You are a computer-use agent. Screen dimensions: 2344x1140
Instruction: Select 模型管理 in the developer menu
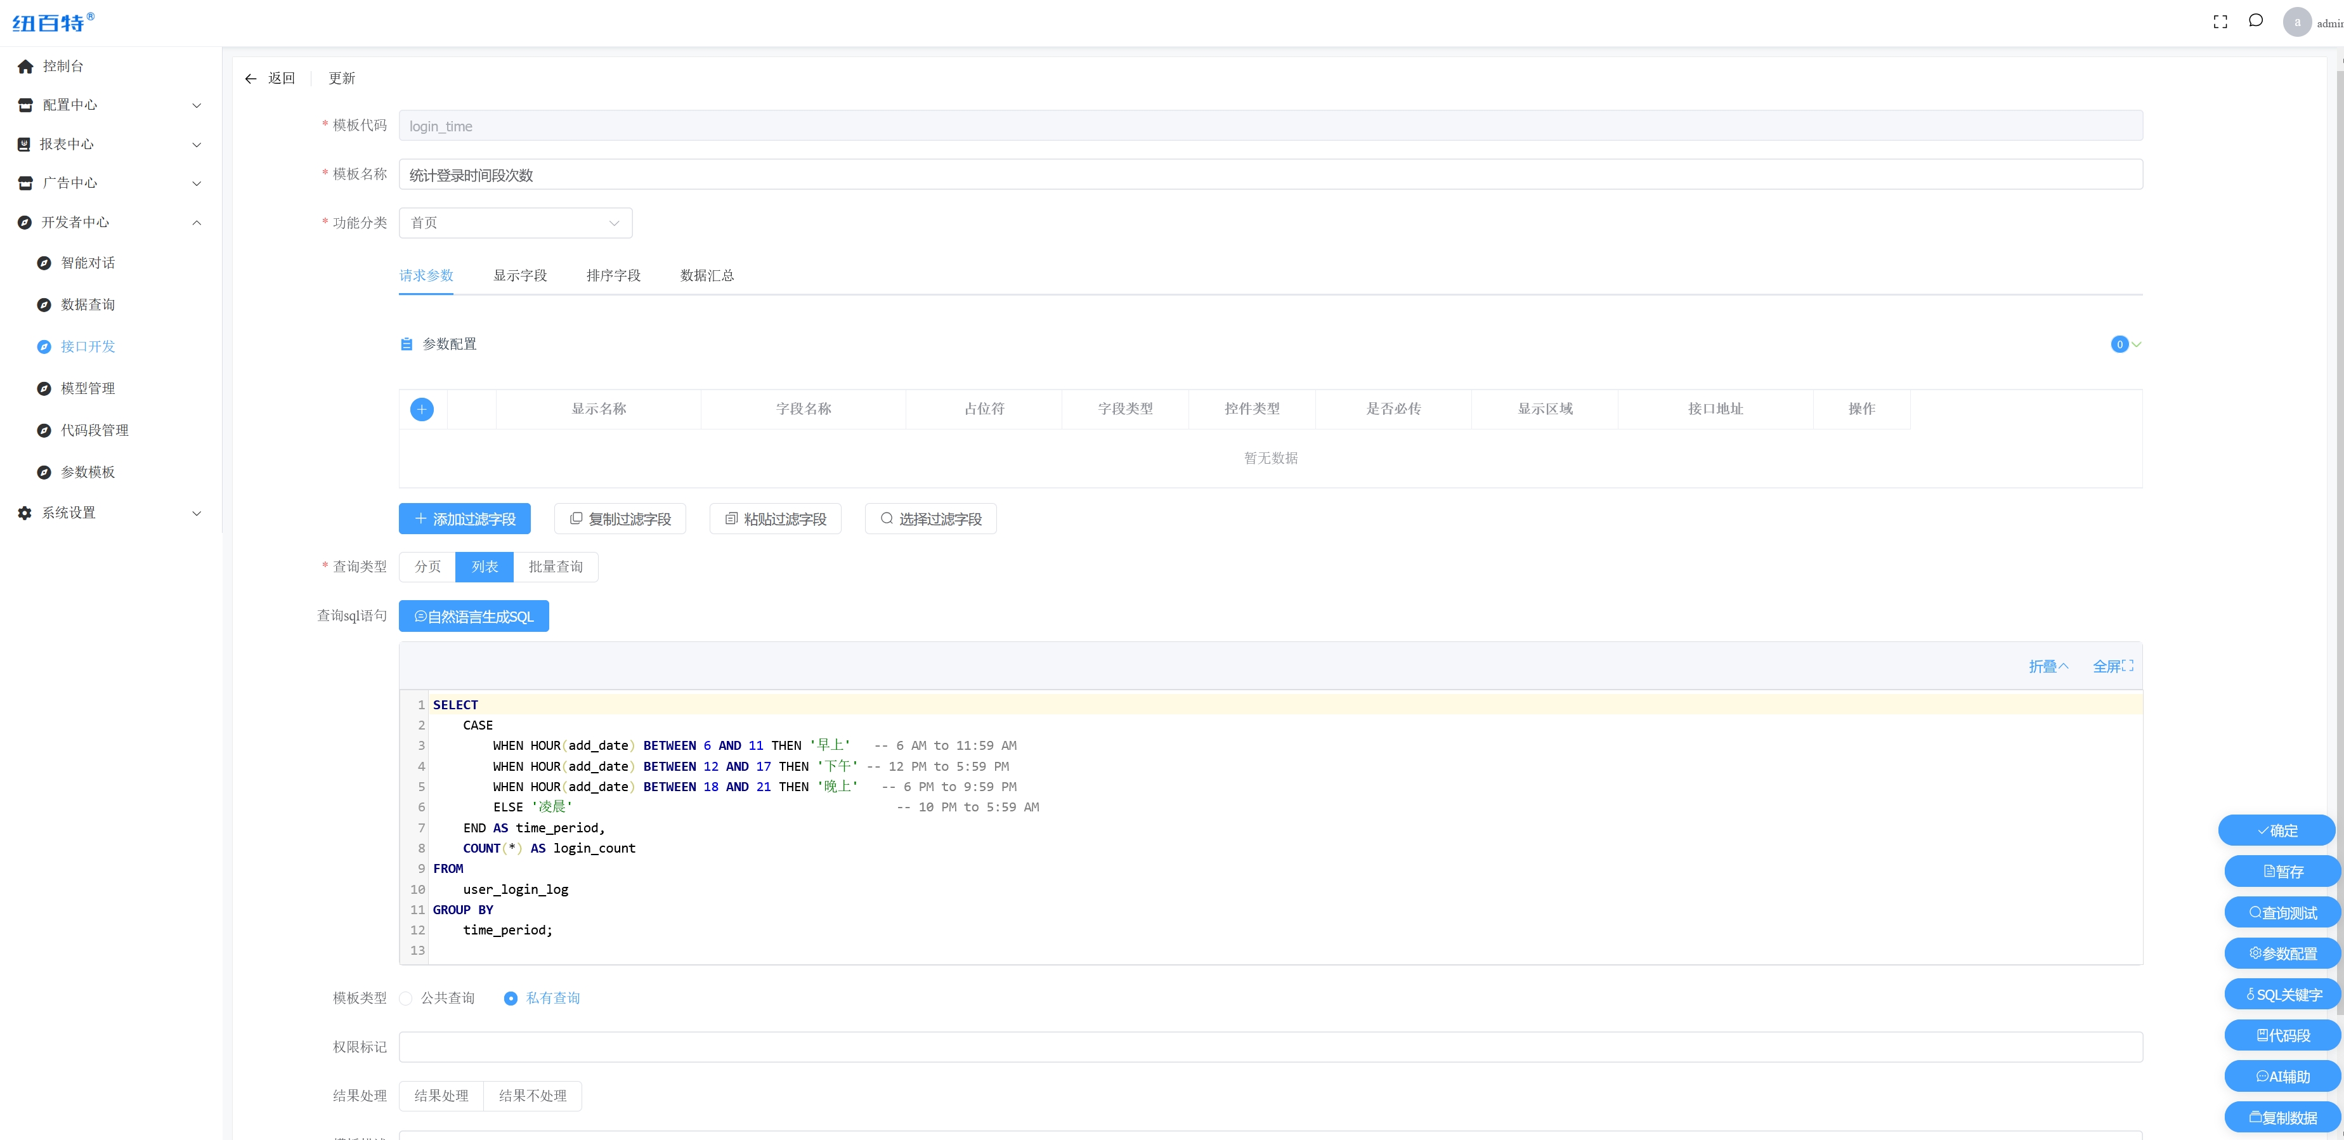86,388
